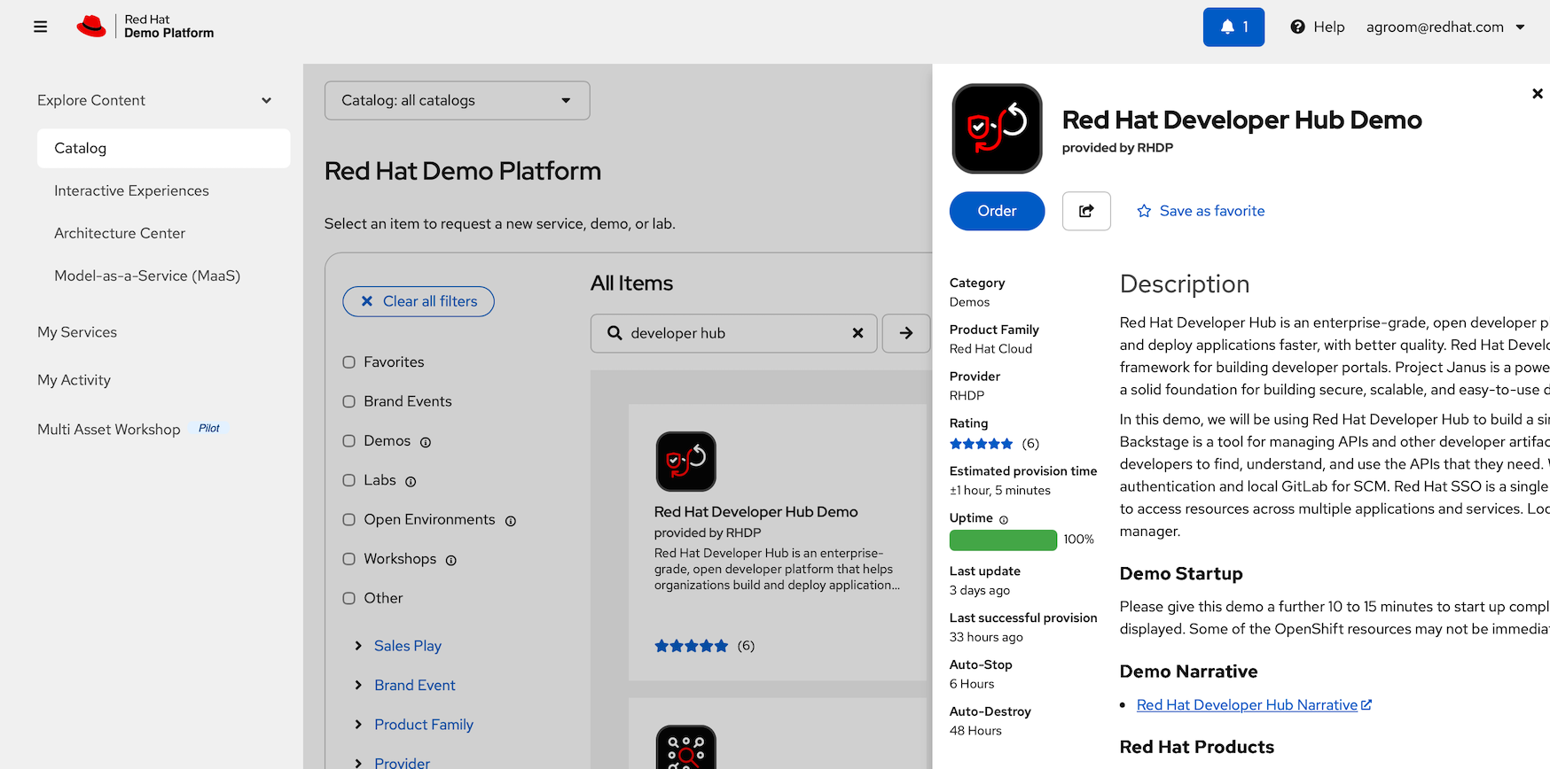
Task: Click the X icon in Clear all filters
Action: [x=367, y=301]
